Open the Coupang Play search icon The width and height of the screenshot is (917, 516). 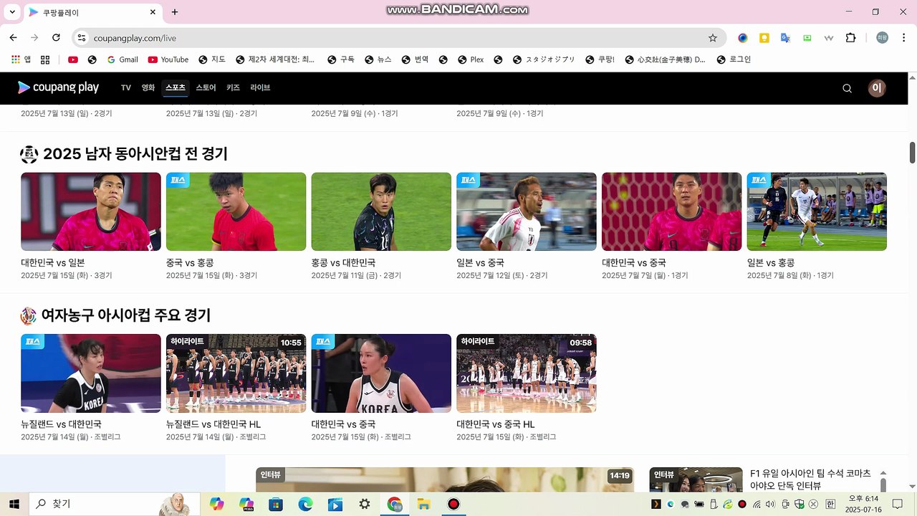pos(847,88)
